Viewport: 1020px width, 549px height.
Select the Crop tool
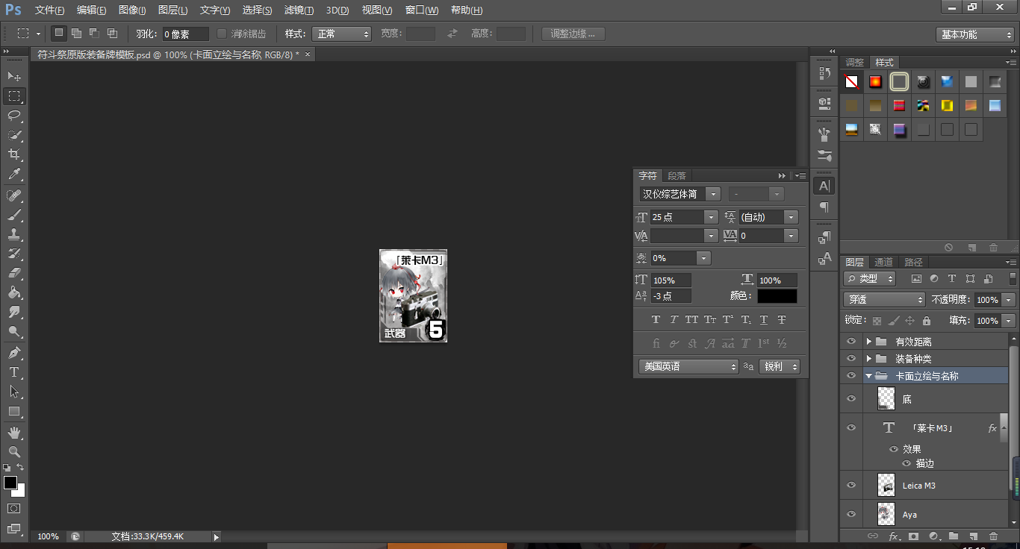coord(14,154)
